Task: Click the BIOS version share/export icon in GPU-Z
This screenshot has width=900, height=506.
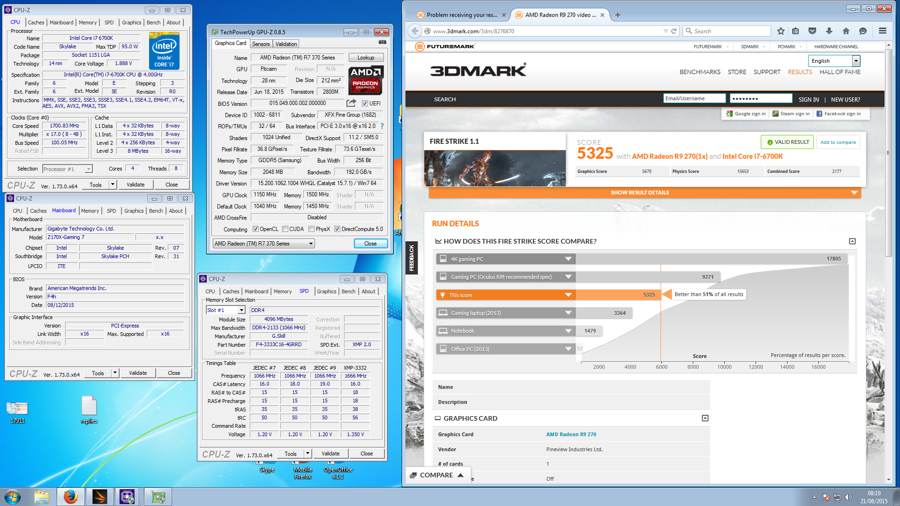Action: pyautogui.click(x=351, y=103)
